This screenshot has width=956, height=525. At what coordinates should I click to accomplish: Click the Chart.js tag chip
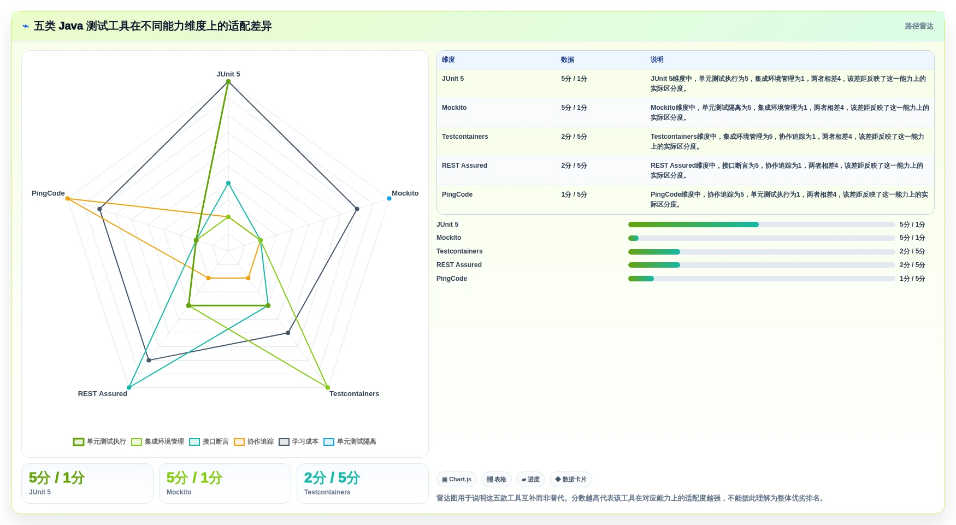457,480
